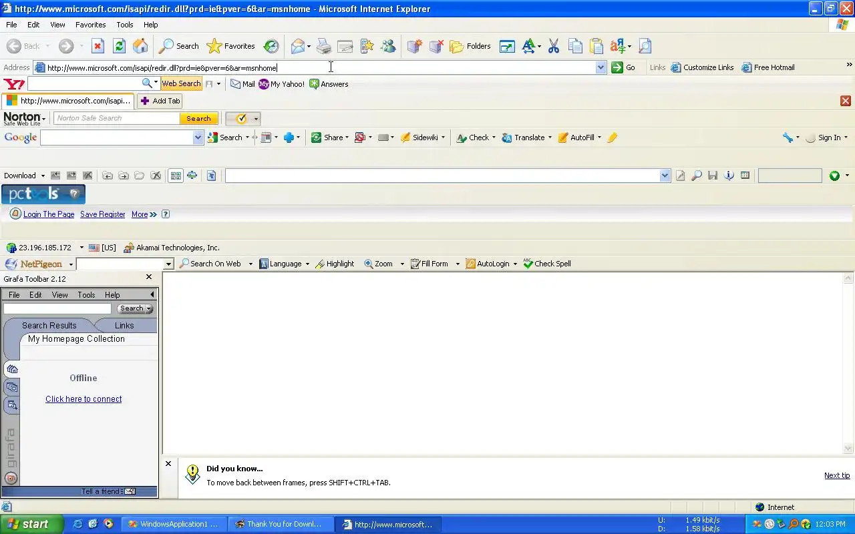Click the Tell a friend envelope icon
Image resolution: width=855 pixels, height=534 pixels.
(x=130, y=491)
